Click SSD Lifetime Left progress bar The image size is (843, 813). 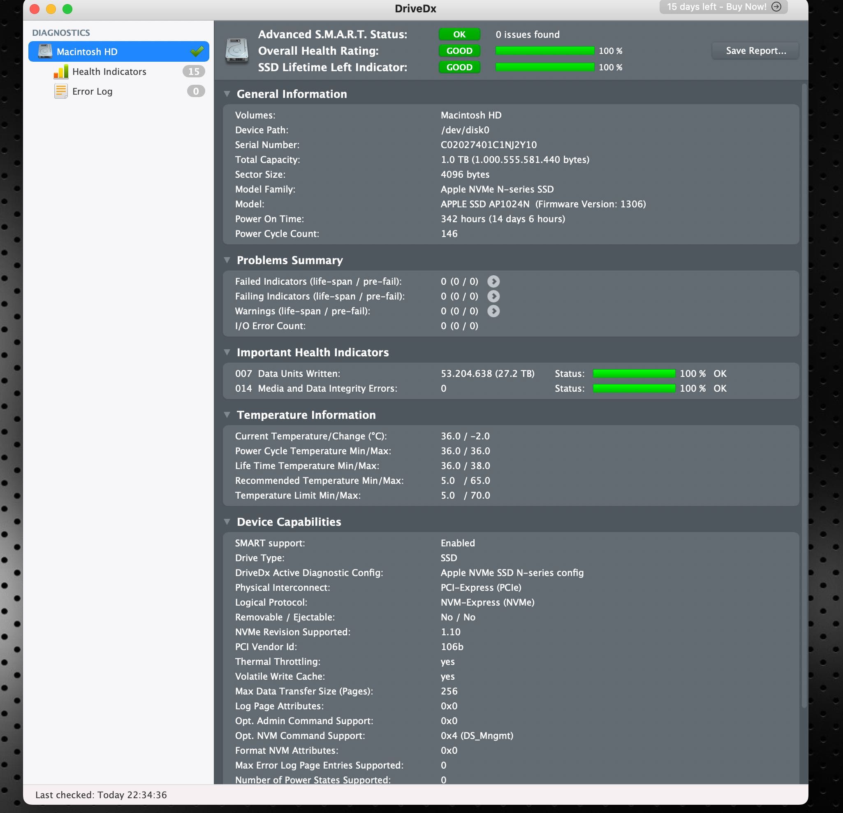[544, 67]
